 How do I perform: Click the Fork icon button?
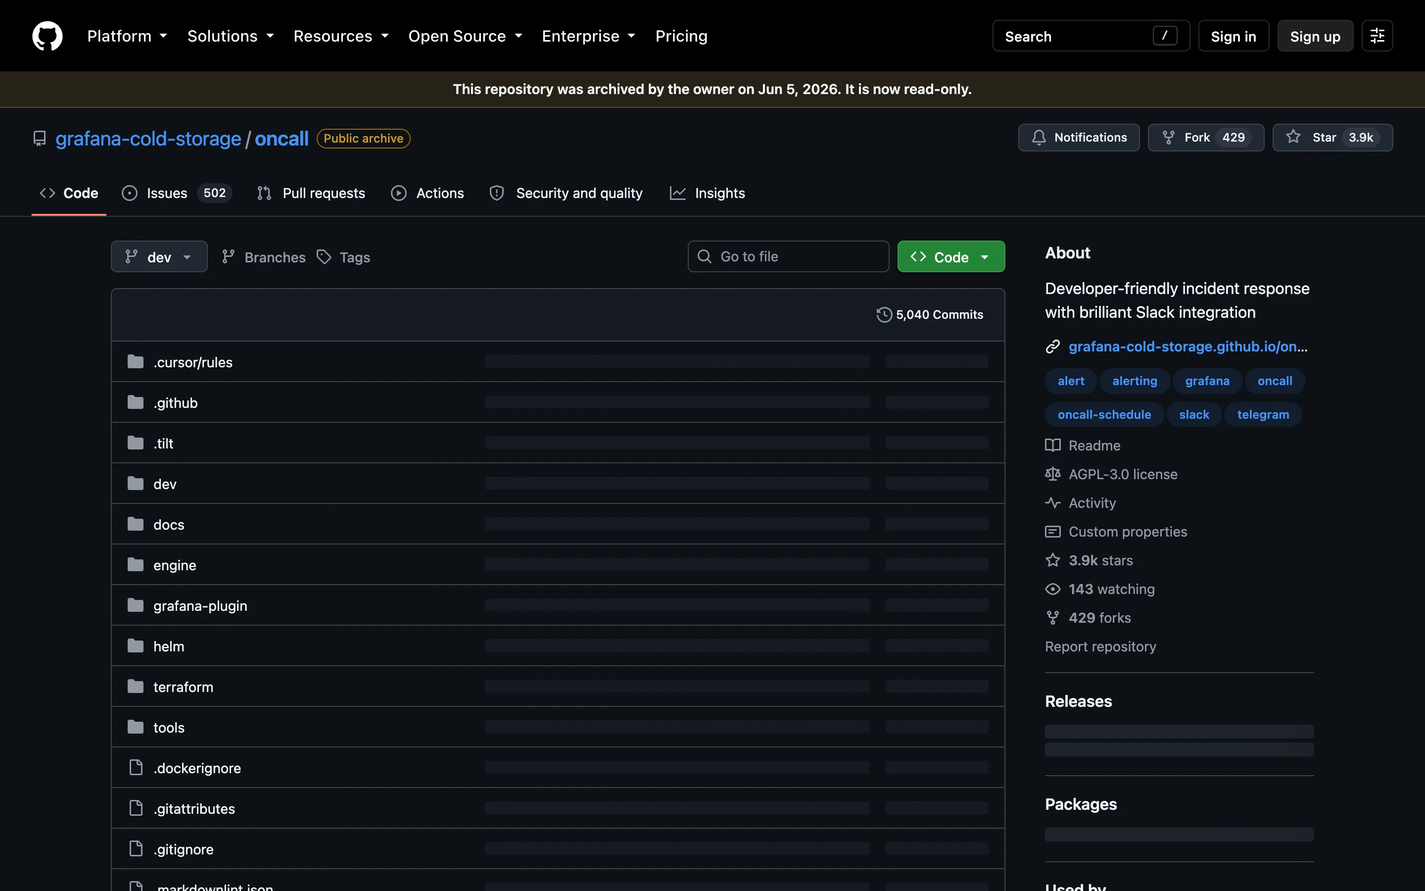pos(1168,137)
